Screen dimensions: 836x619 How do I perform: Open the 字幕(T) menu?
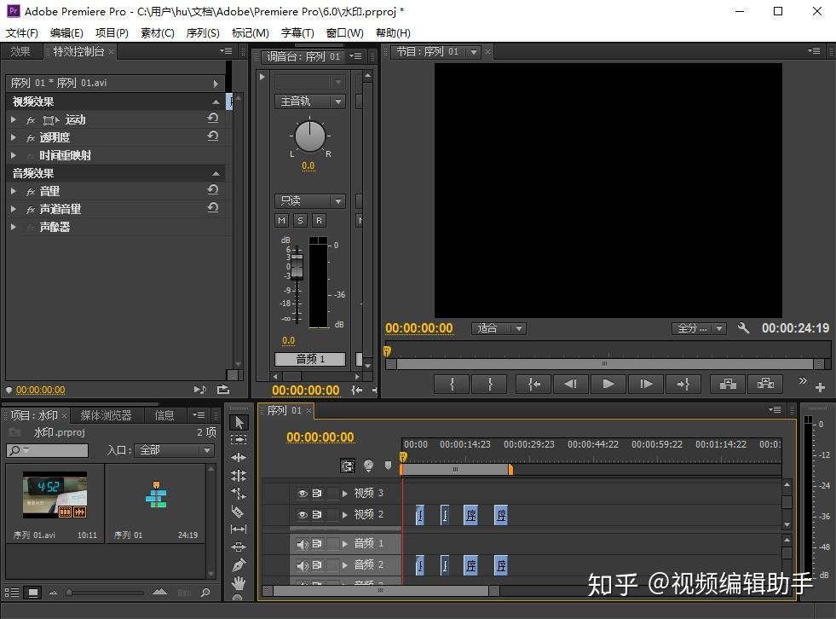(297, 33)
